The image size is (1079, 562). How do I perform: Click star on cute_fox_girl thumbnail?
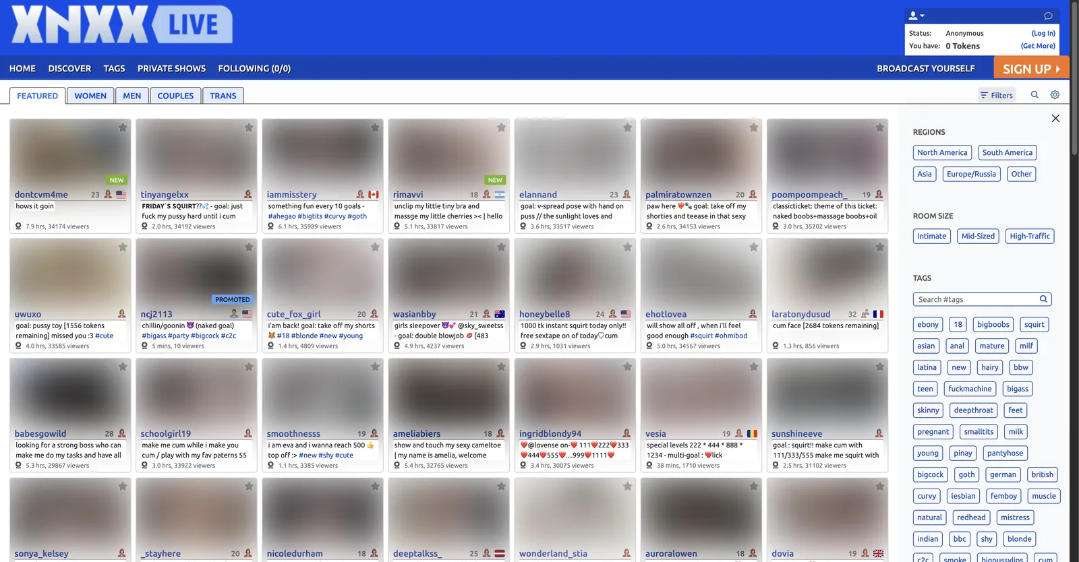(375, 247)
